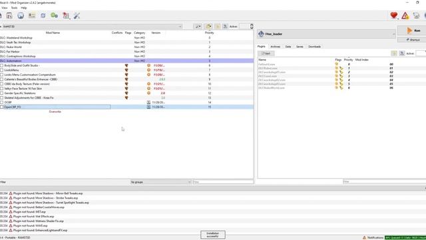Switch to the Plugins tab
The width and height of the screenshot is (426, 240).
(262, 47)
